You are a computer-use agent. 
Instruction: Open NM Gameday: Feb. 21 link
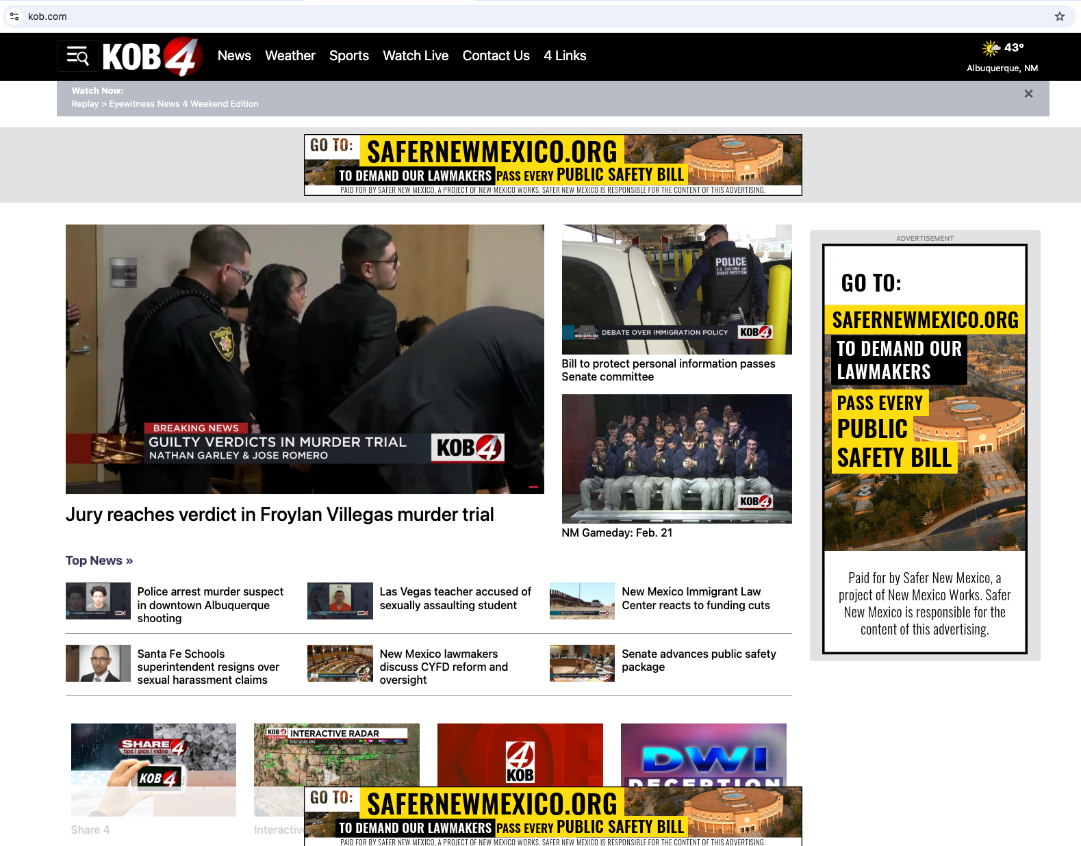point(617,533)
